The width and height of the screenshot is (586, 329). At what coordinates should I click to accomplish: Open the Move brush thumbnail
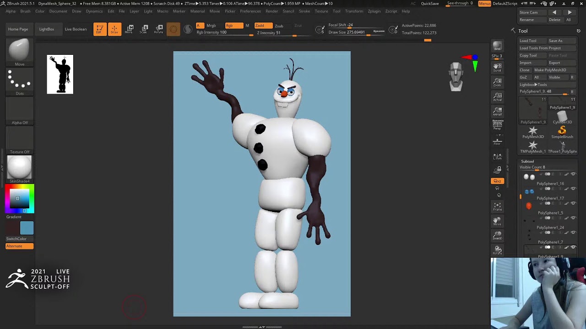(19, 50)
